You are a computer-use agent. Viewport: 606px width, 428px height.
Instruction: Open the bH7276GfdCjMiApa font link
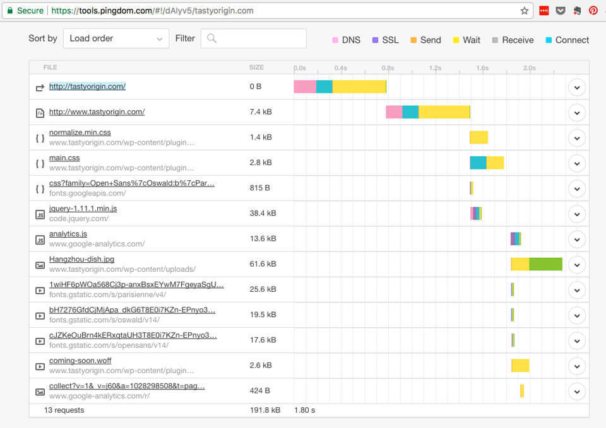tap(132, 310)
